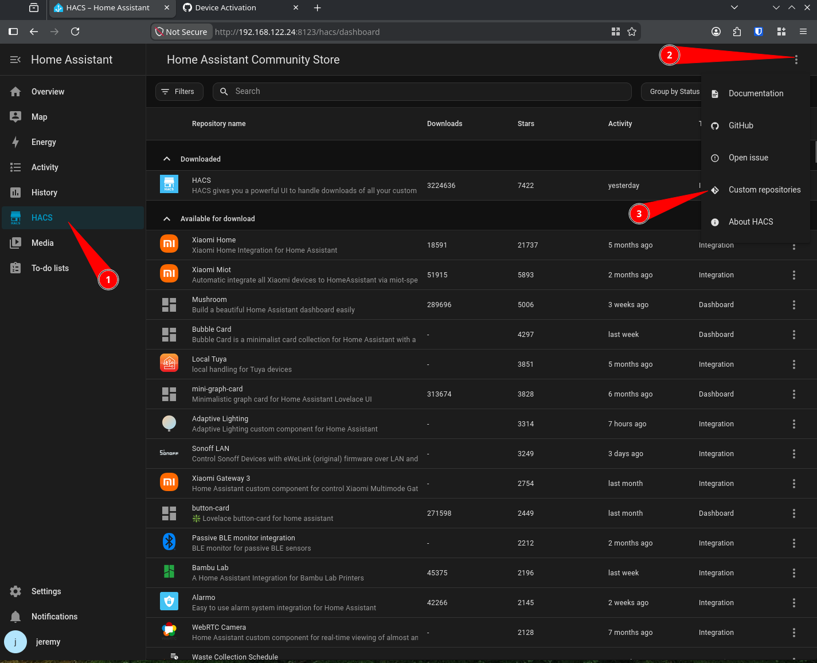Open the To-do lists clipboard icon
817x663 pixels.
pyautogui.click(x=15, y=268)
